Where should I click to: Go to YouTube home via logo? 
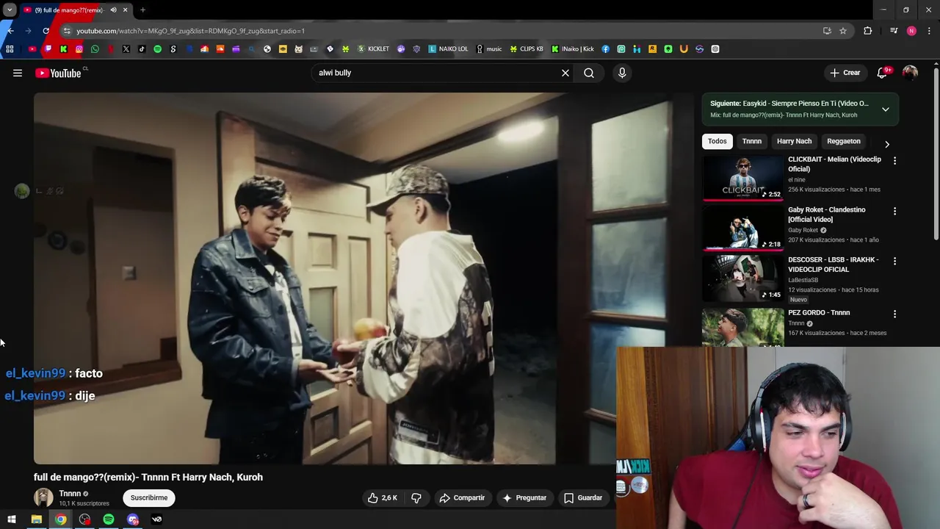58,73
